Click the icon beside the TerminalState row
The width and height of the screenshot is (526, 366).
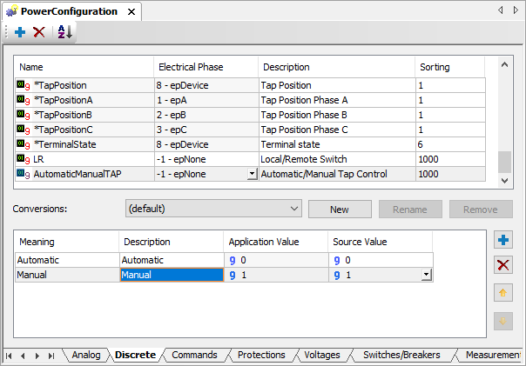[x=24, y=144]
